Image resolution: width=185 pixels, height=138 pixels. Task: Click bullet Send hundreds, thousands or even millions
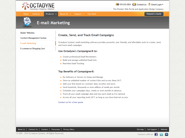pyautogui.click(x=91, y=87)
